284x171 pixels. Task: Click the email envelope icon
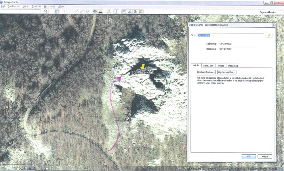[124, 11]
